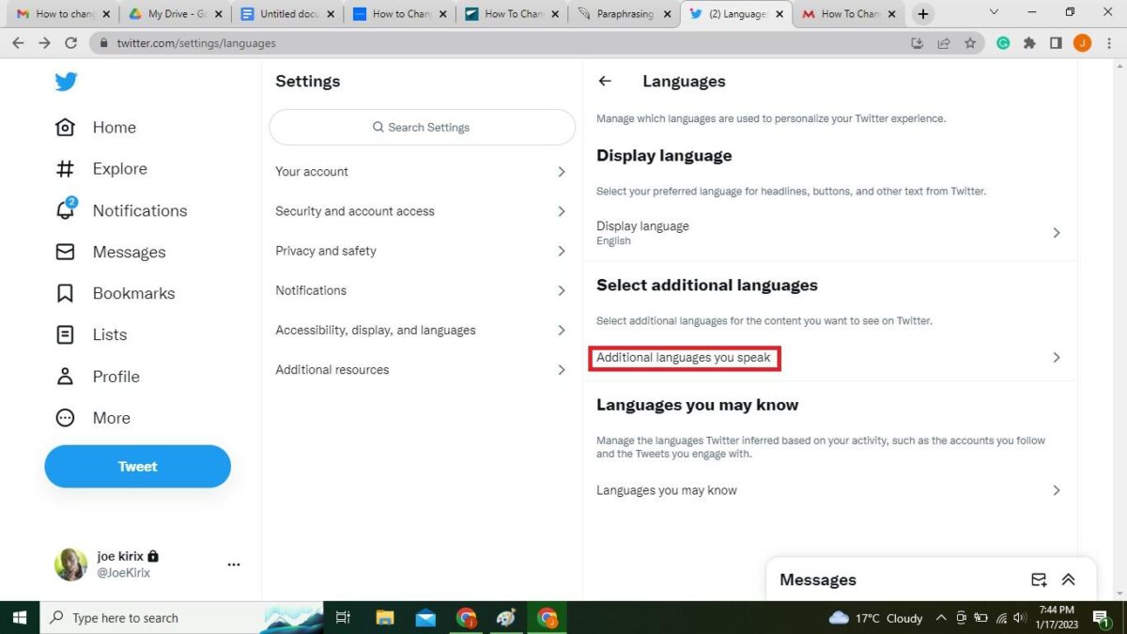
Task: Click chevron beside Security and account access
Action: click(562, 211)
